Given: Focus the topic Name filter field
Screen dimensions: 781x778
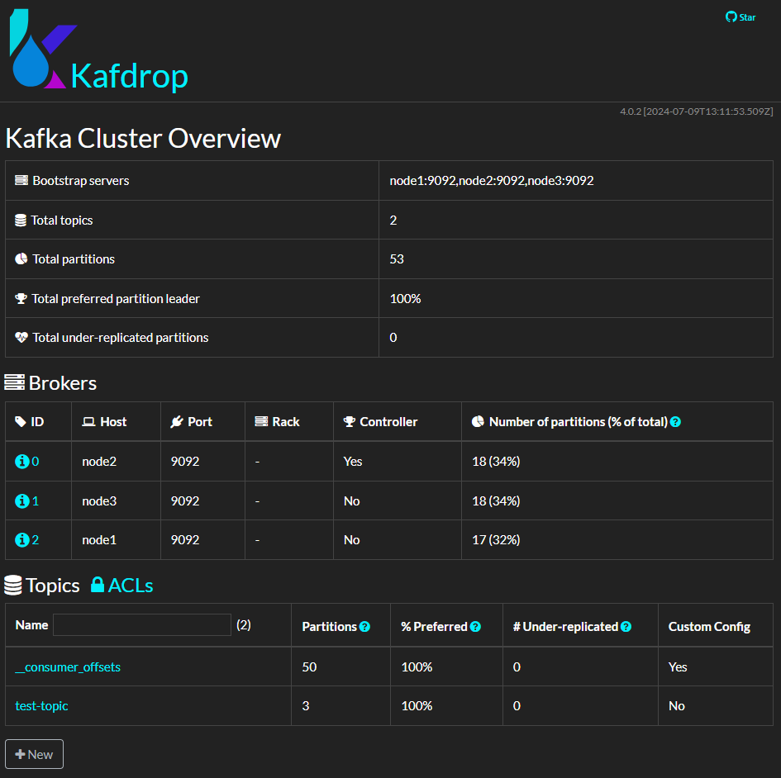Looking at the screenshot, I should [x=142, y=624].
